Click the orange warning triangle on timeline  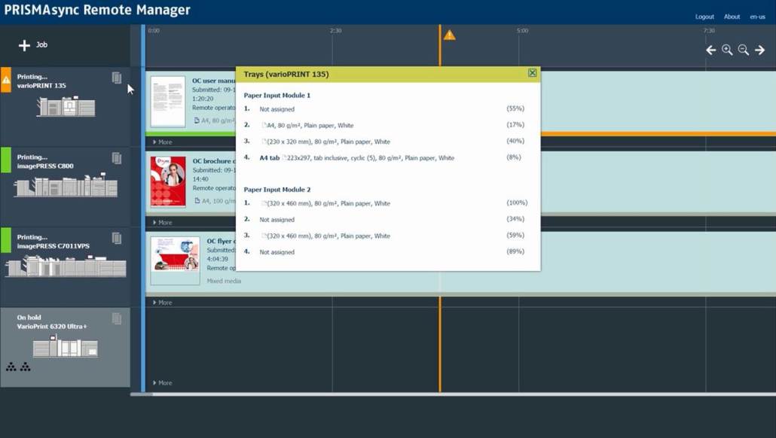click(449, 35)
